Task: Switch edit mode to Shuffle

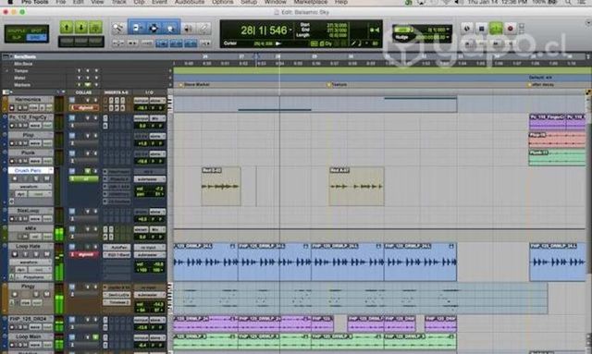Action: click(x=17, y=31)
